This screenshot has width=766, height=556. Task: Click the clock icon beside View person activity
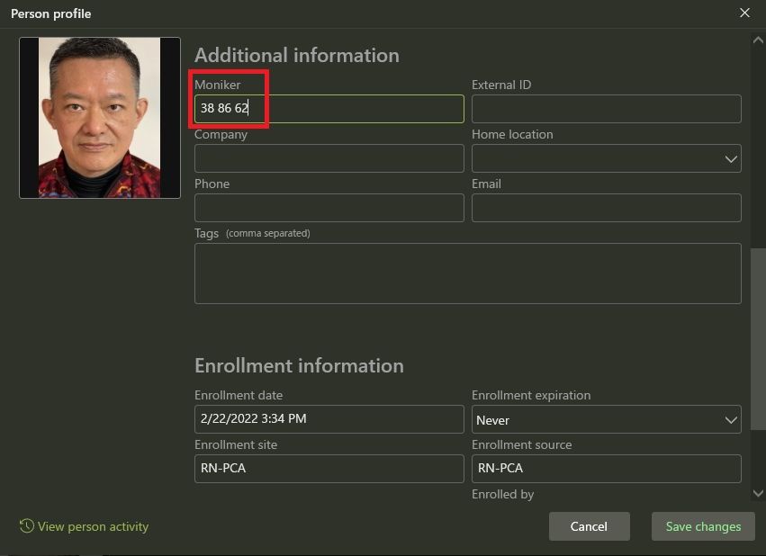point(27,526)
